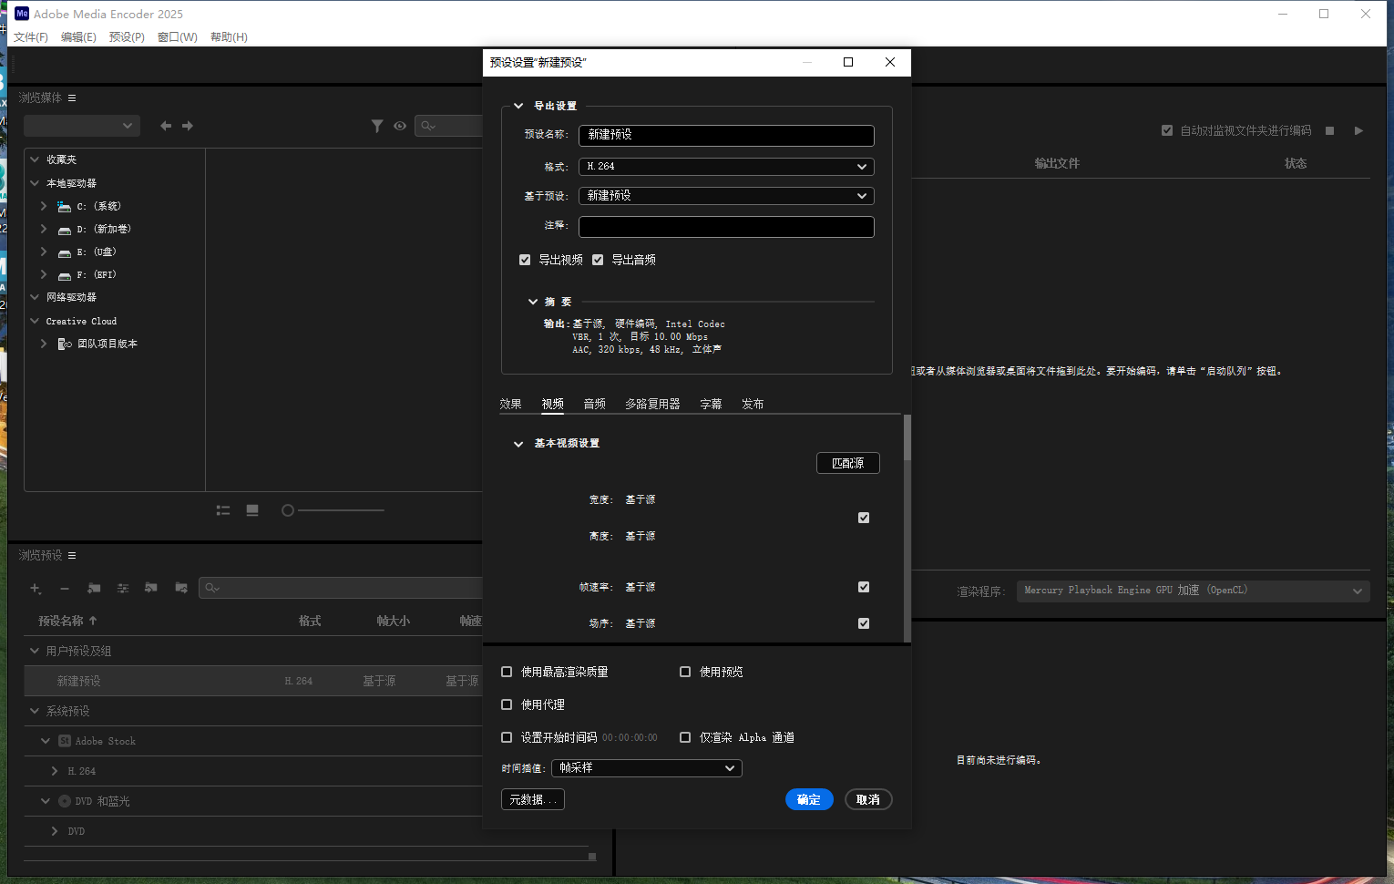Export presets using folder export icon
The width and height of the screenshot is (1394, 884).
pyautogui.click(x=181, y=588)
